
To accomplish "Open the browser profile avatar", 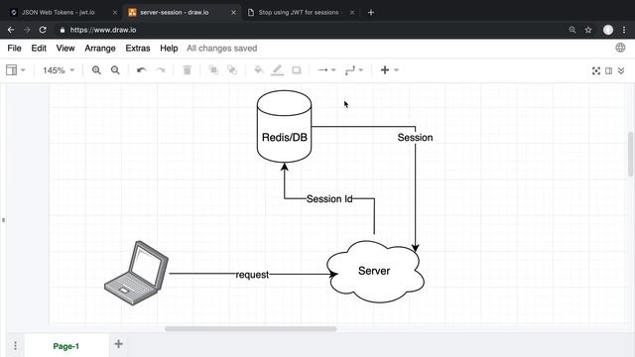I will point(608,30).
